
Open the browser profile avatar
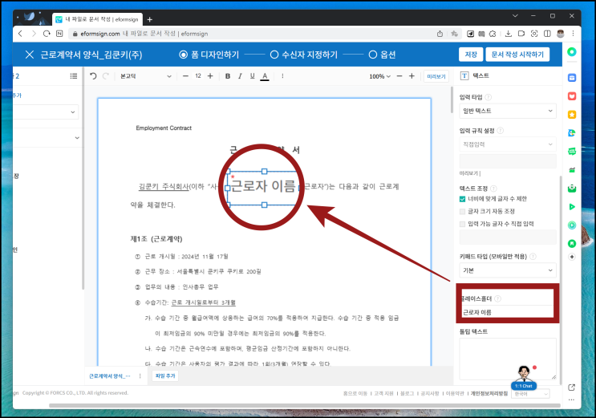pyautogui.click(x=560, y=34)
